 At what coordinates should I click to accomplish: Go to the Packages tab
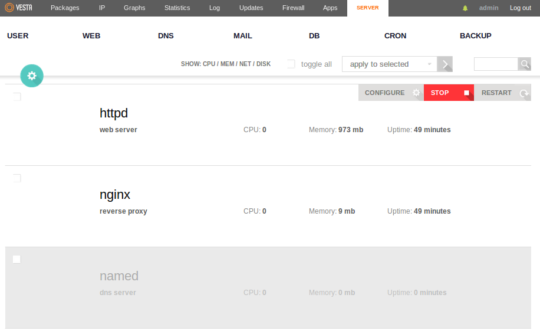(x=65, y=8)
